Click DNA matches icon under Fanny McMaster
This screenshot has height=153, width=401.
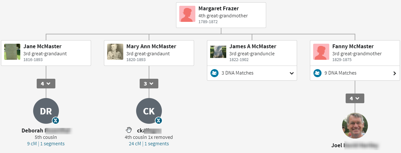pos(318,73)
